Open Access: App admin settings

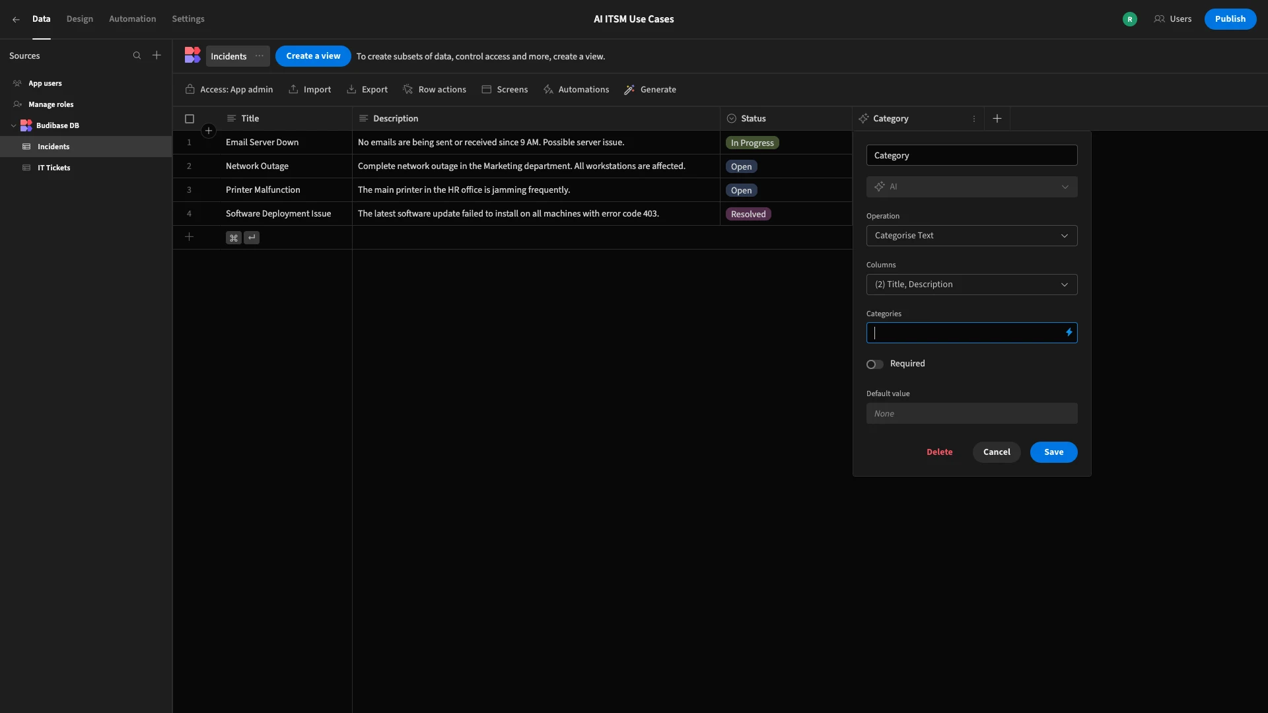pos(229,89)
